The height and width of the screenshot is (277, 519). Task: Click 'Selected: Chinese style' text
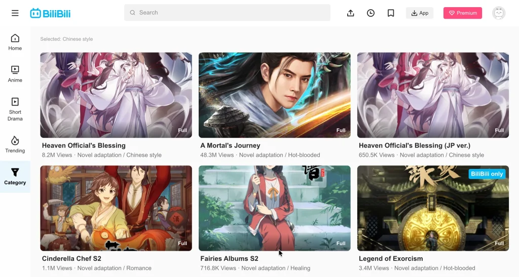click(x=66, y=39)
